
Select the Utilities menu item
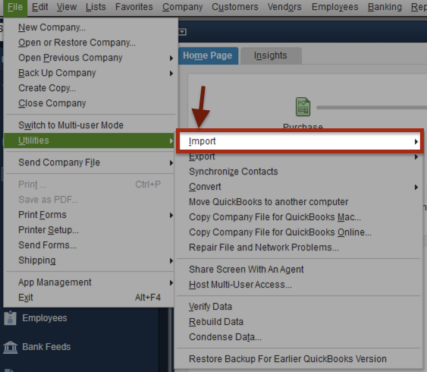[x=89, y=140]
